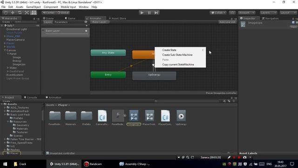Select the Scale tool
Screen dimensions: 298x168
coord(27,13)
